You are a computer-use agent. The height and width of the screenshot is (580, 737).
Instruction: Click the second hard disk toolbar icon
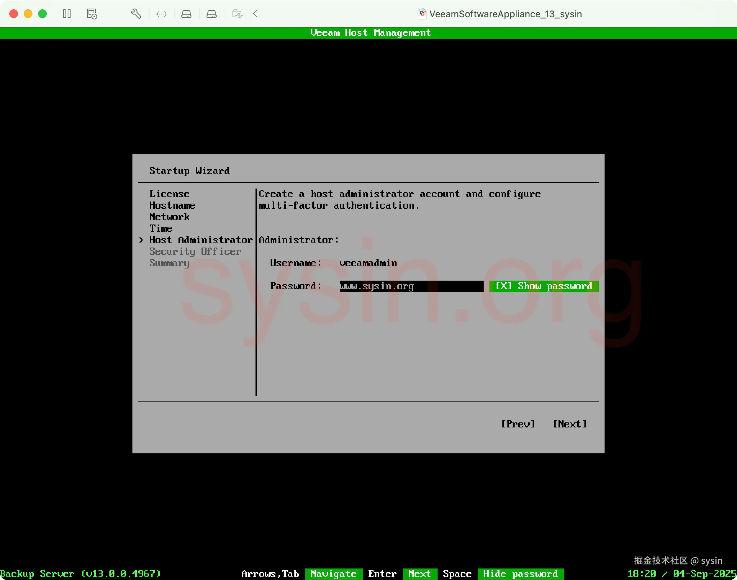click(x=212, y=14)
